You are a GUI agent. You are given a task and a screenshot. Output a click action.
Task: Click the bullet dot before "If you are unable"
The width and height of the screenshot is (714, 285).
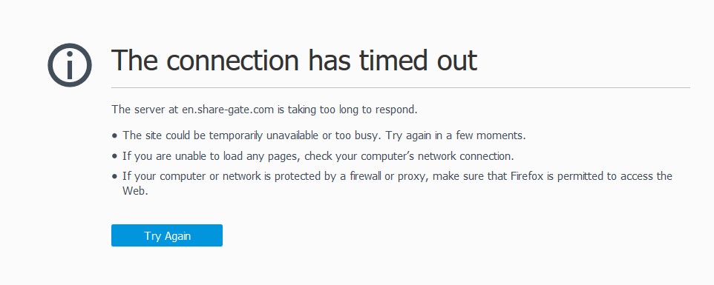click(x=114, y=157)
